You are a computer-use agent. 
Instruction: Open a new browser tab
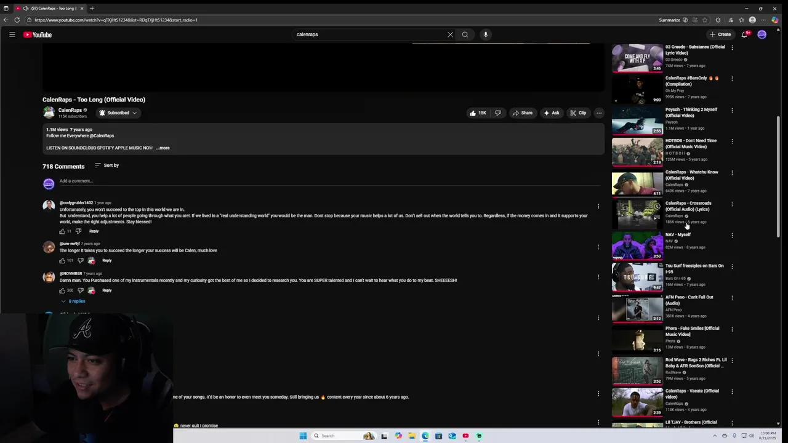coord(92,8)
